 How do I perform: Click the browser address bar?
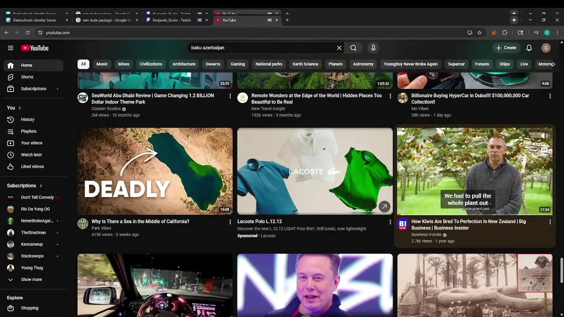coord(253,33)
